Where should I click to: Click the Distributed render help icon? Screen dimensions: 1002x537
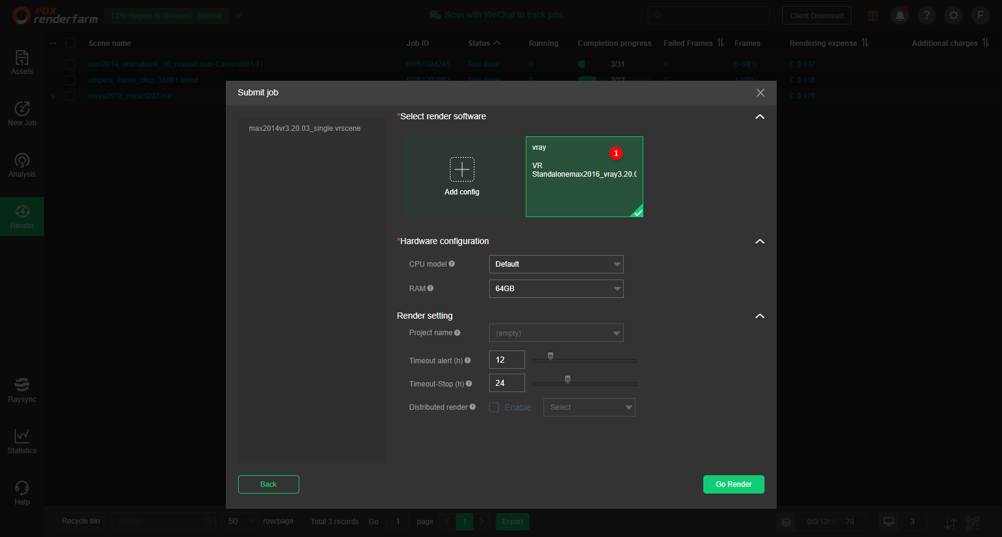coord(473,407)
